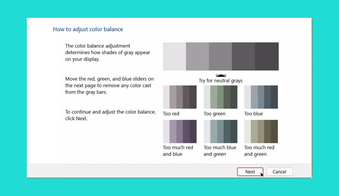
Task: Click the blue and green cast sample swatch
Action: pyautogui.click(x=220, y=131)
